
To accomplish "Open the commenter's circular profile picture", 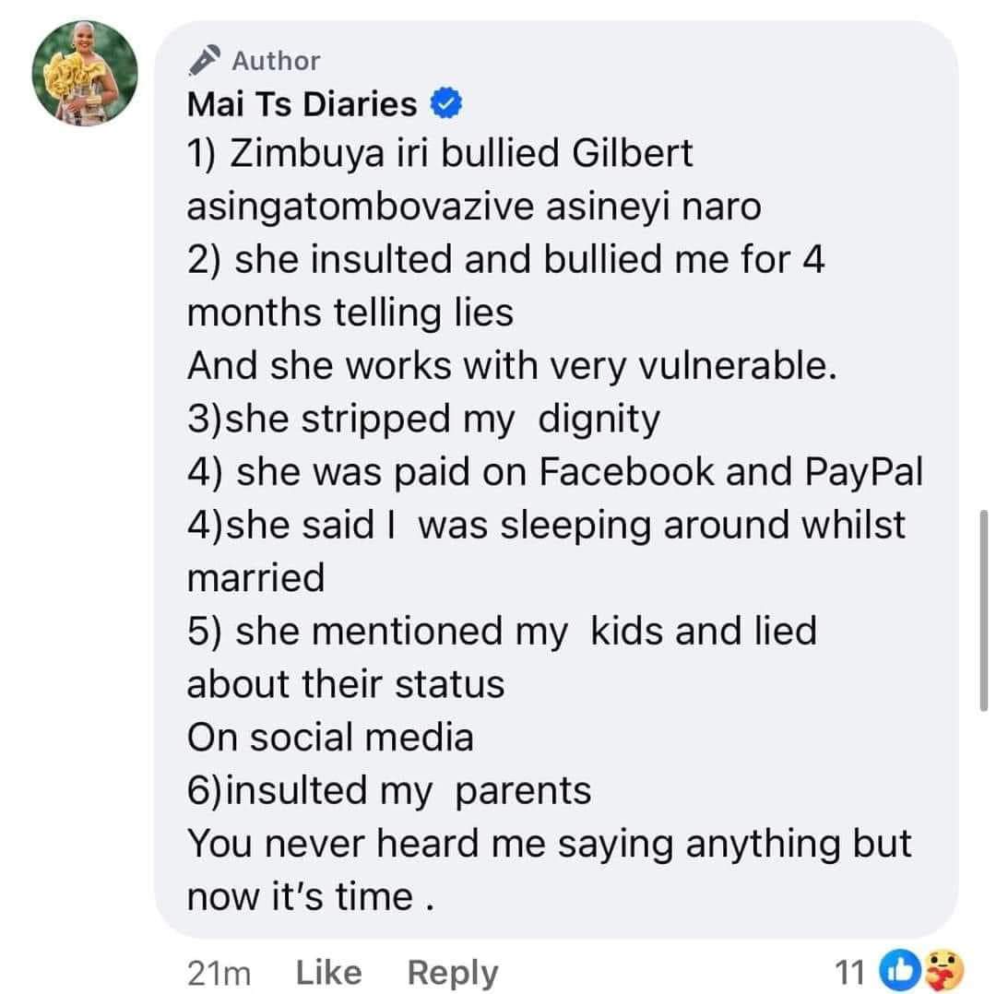I will coord(85,73).
